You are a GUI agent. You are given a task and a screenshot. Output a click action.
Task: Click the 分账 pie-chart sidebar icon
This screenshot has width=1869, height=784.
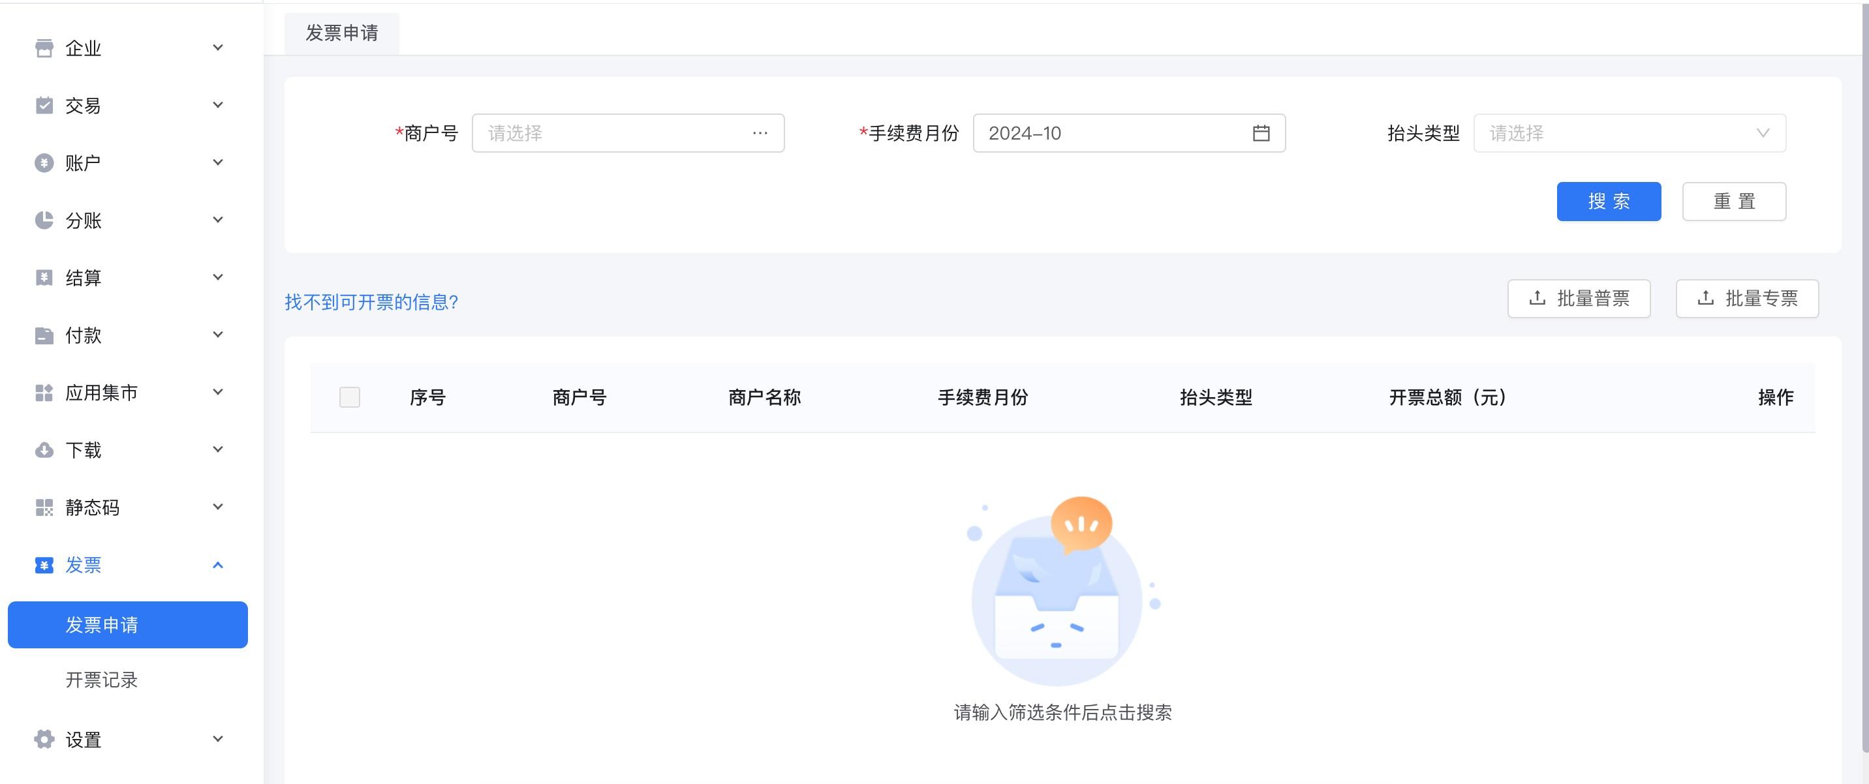pos(44,220)
